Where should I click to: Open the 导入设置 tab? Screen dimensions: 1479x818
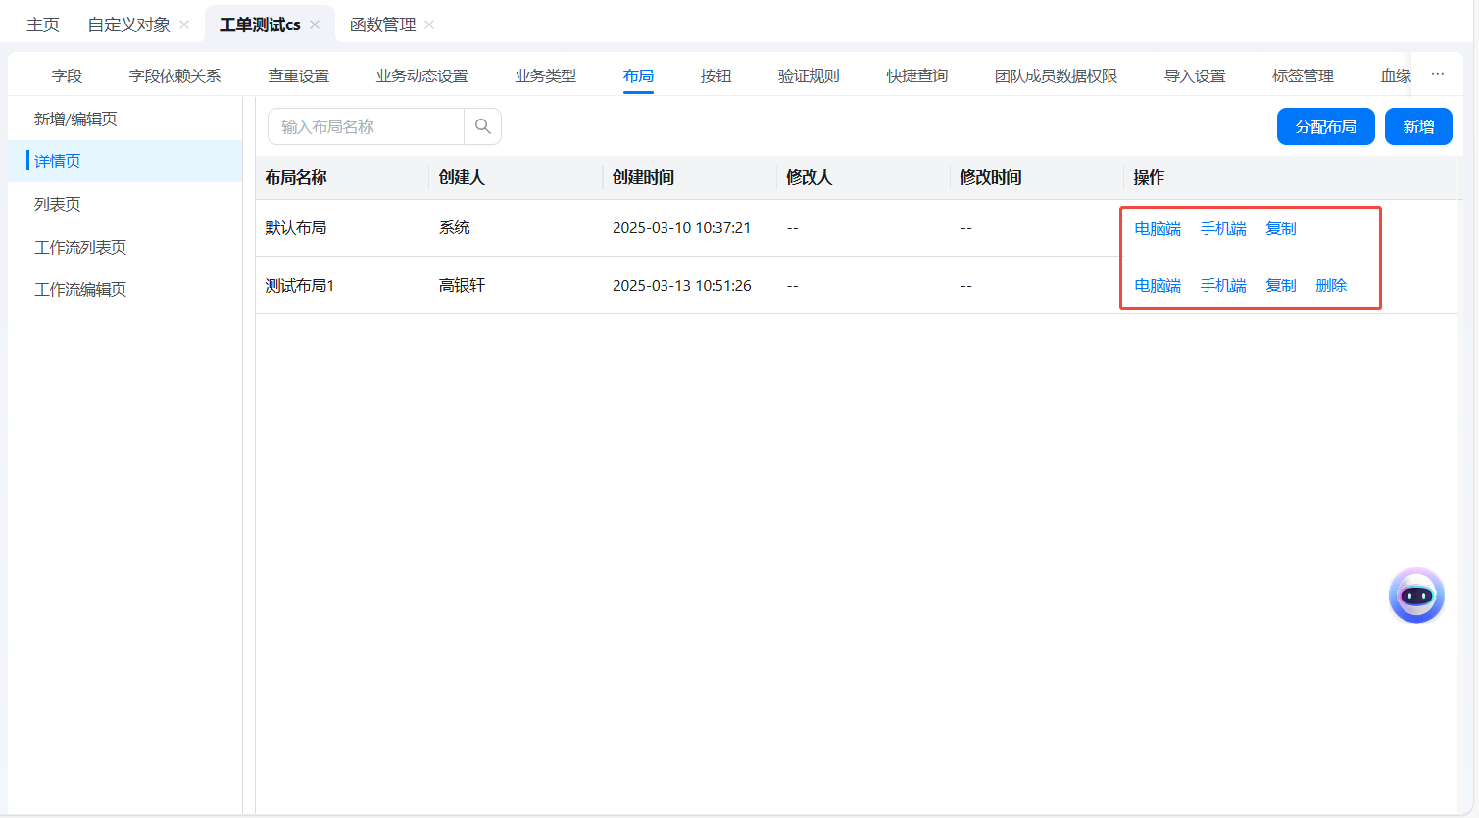pos(1195,75)
